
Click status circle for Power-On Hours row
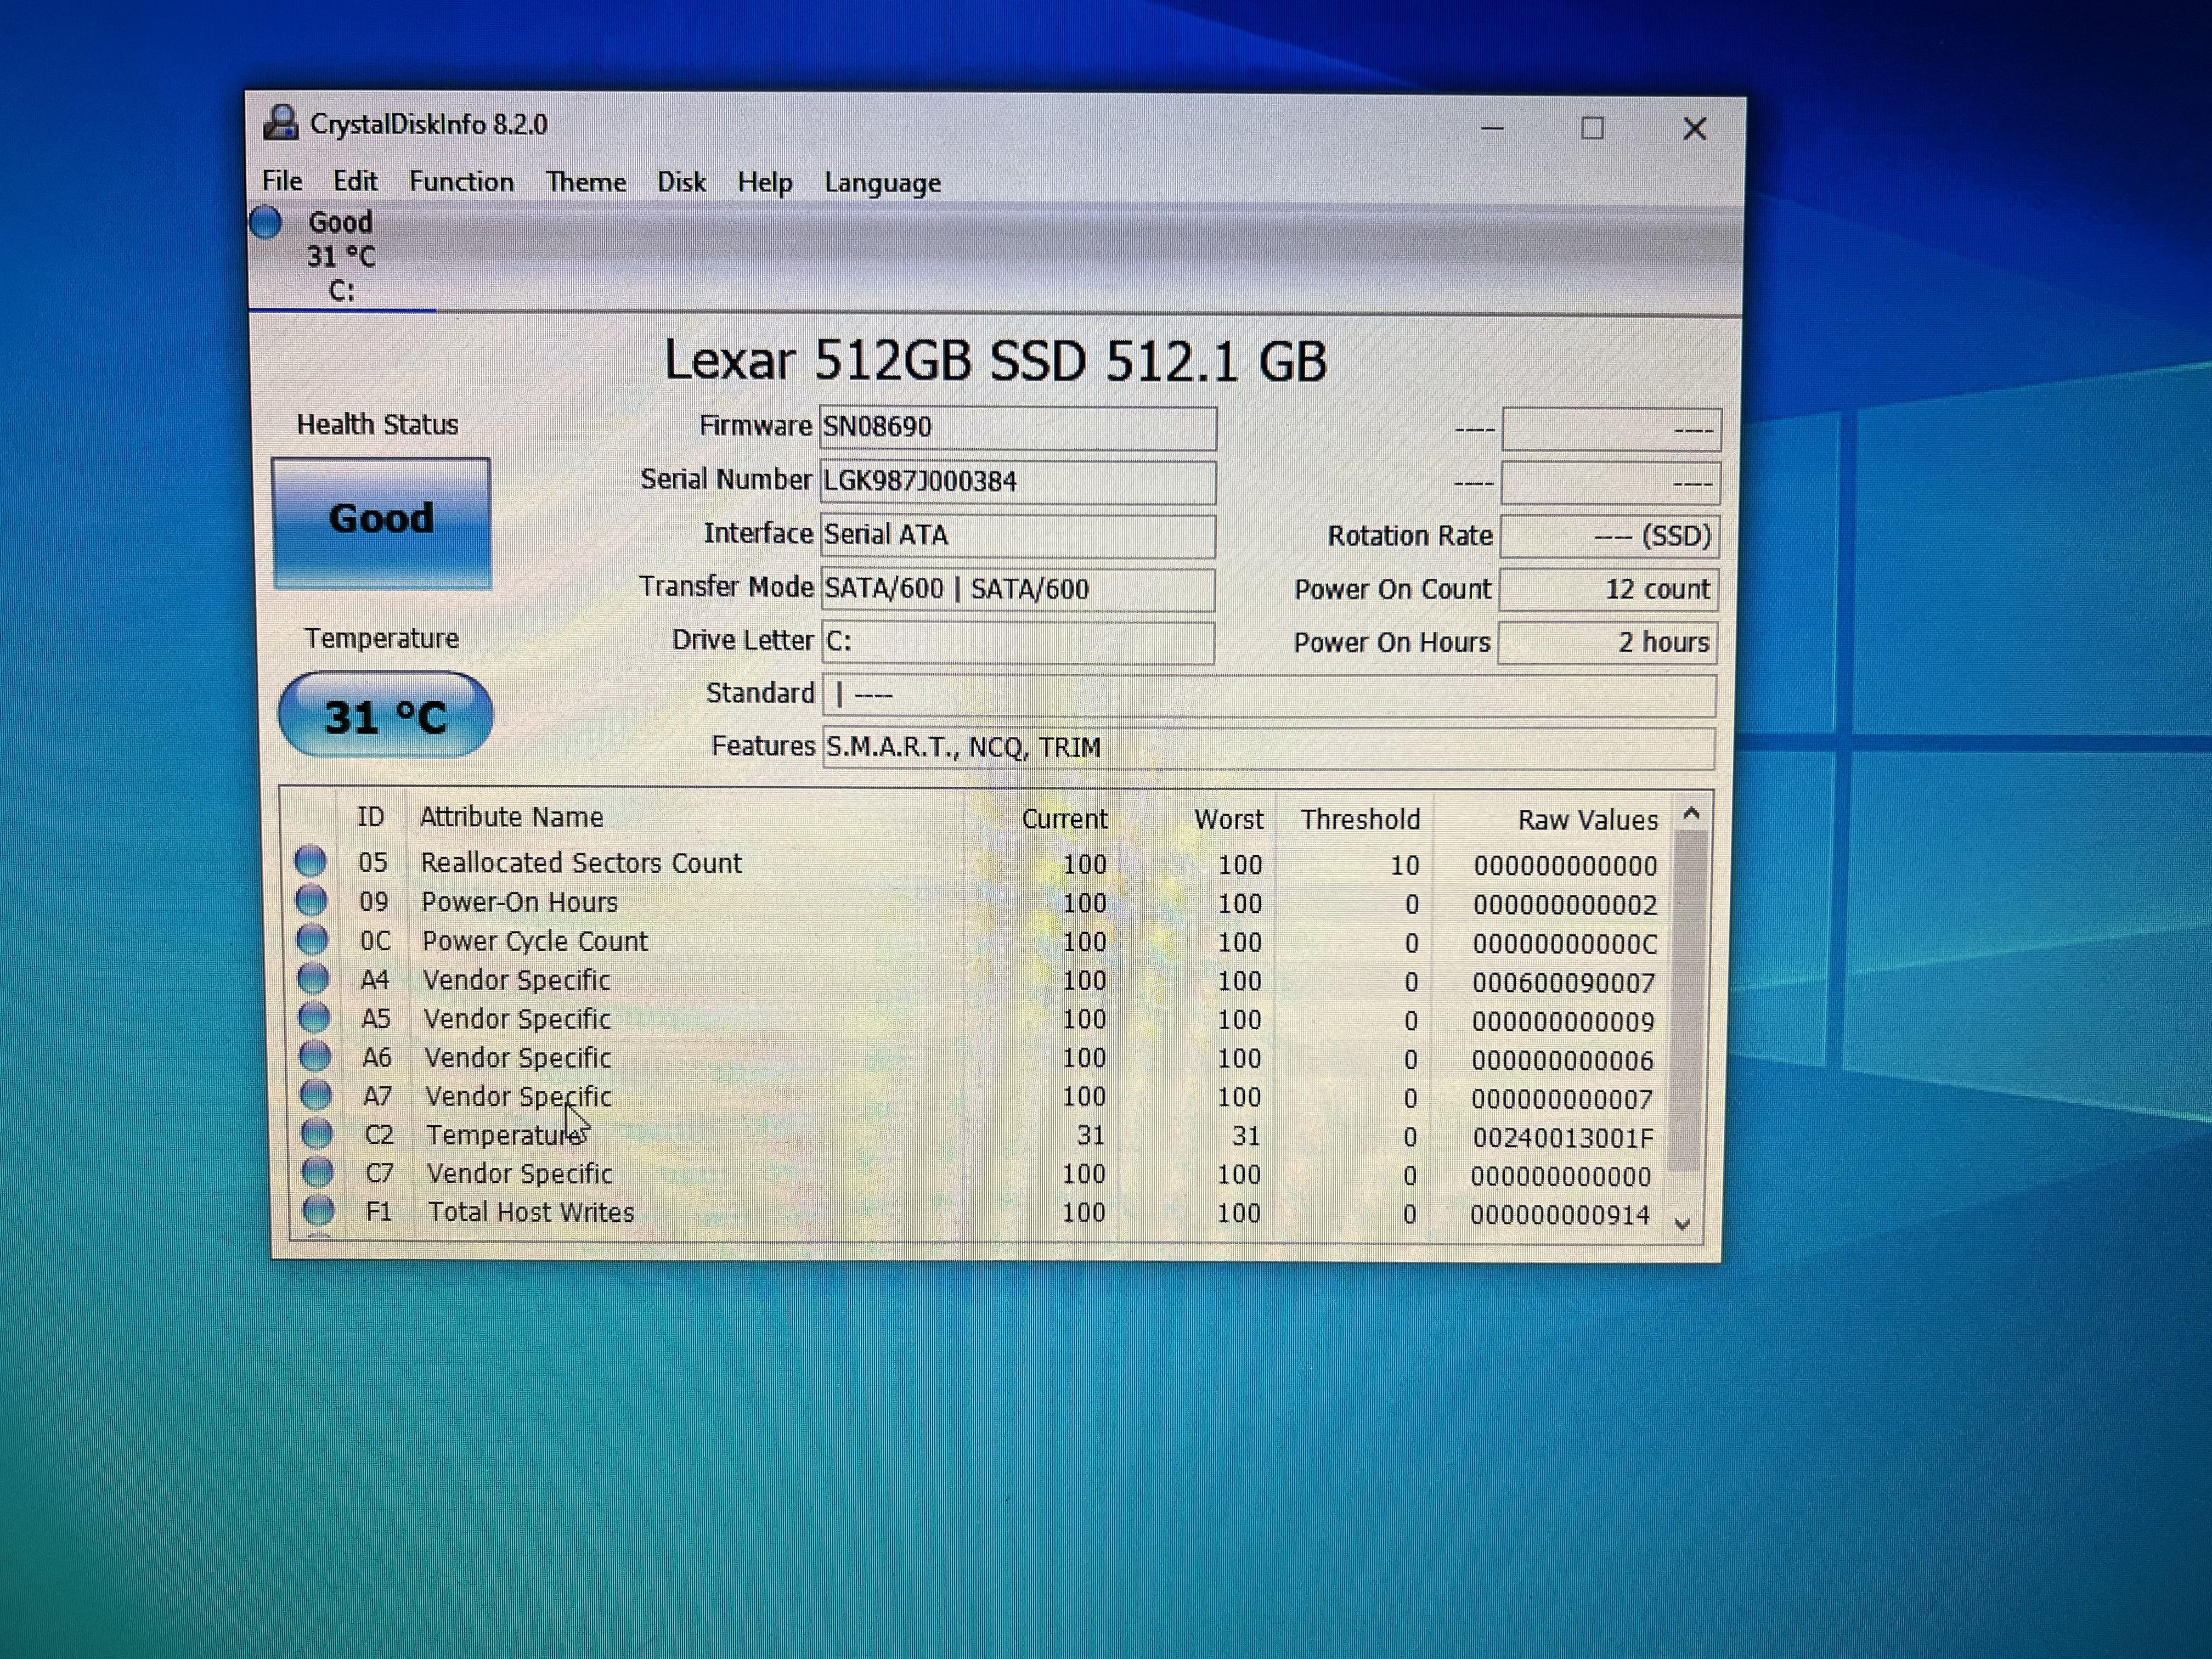312,900
